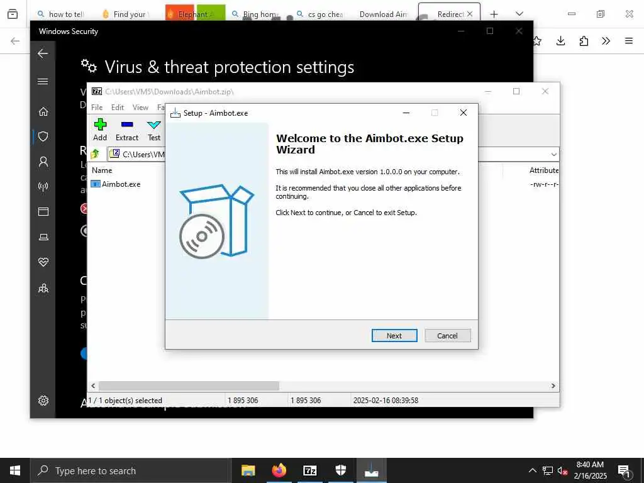Click the taskbar search box
The width and height of the screenshot is (644, 483).
point(131,470)
